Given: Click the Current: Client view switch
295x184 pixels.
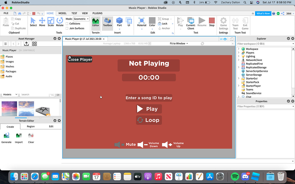Looking at the screenshot, I should [191, 23].
